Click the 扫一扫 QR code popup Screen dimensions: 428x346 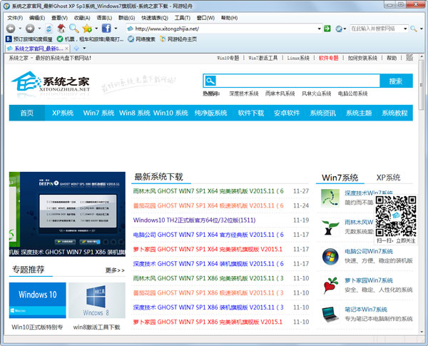tap(396, 220)
